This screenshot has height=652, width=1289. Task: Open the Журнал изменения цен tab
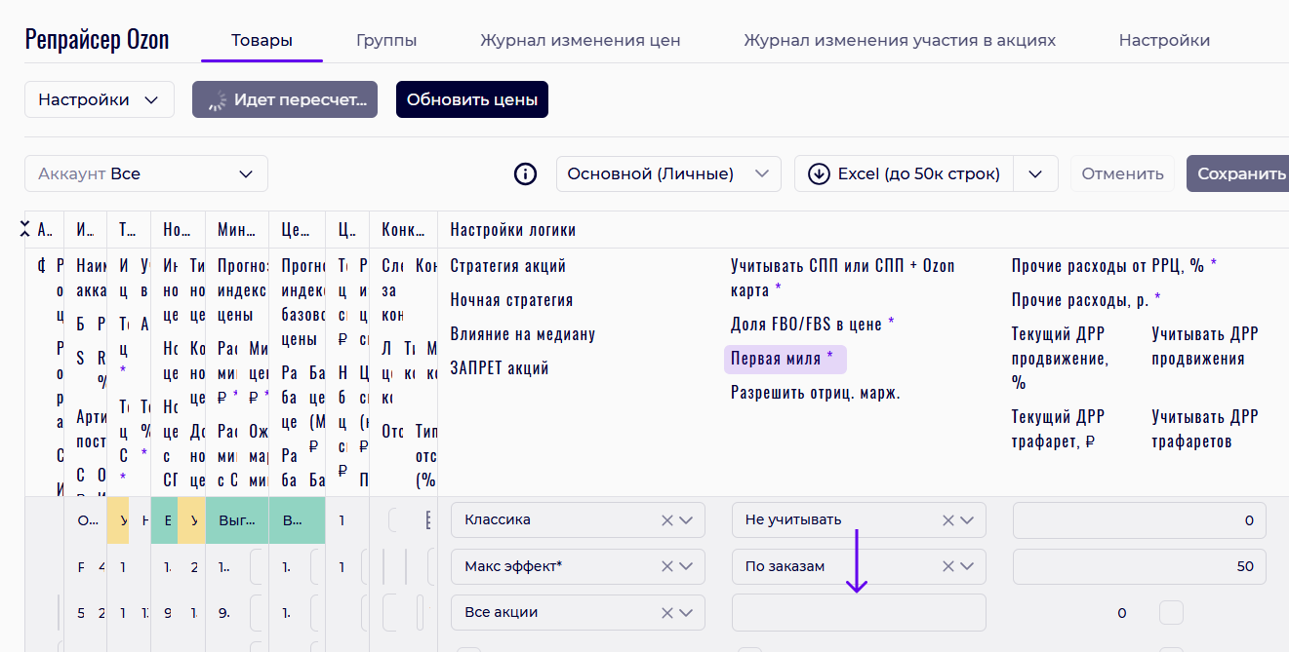pyautogui.click(x=580, y=41)
